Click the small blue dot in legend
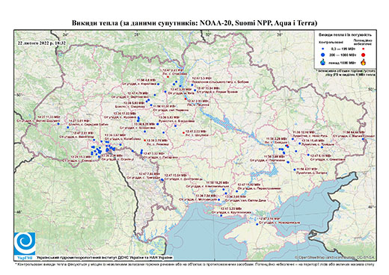Image resolution: width=389 pixels, height=275 pixels. [x=323, y=49]
